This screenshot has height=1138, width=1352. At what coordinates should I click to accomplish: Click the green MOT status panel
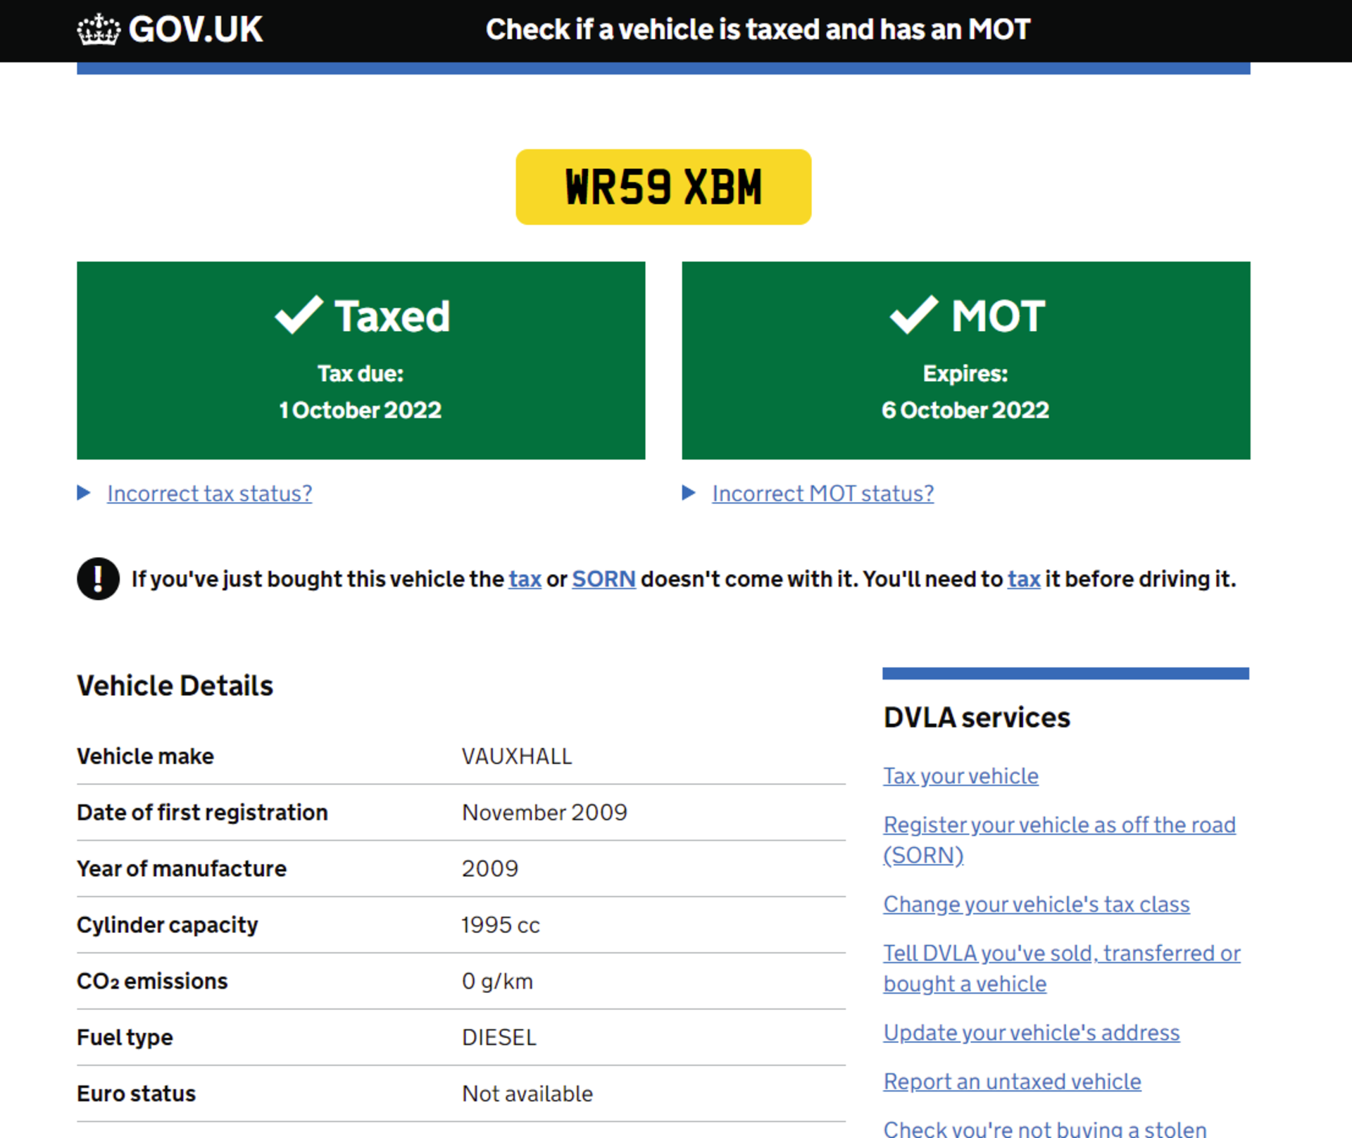click(965, 361)
